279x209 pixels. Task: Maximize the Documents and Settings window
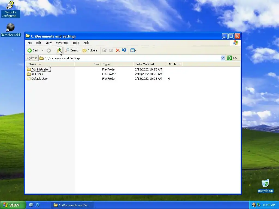point(231,36)
